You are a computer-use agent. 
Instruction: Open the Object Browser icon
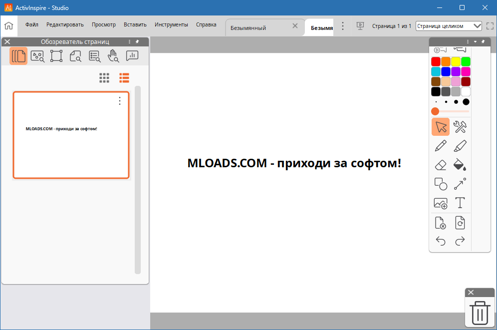(x=56, y=56)
